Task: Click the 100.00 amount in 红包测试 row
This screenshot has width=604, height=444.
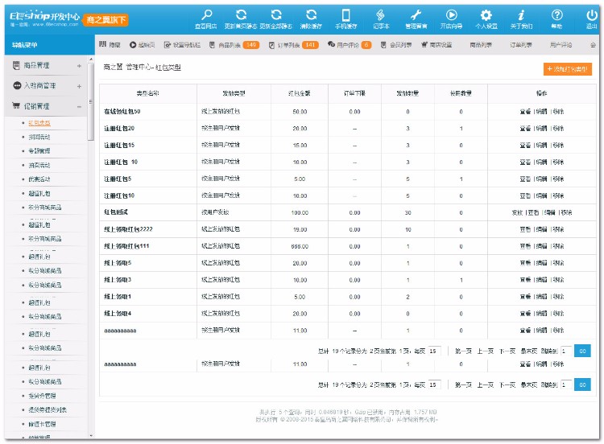Action: (300, 213)
